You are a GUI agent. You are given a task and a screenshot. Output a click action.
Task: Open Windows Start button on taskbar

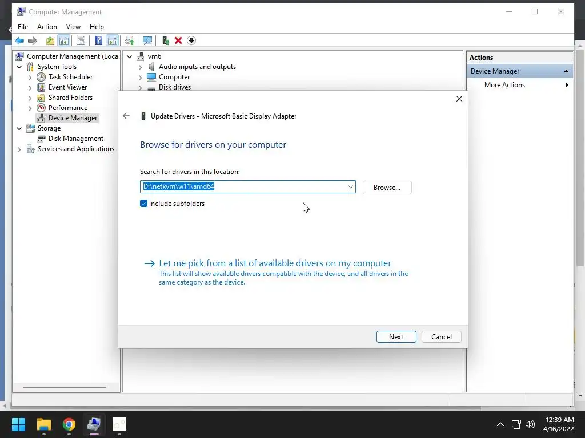pyautogui.click(x=18, y=424)
